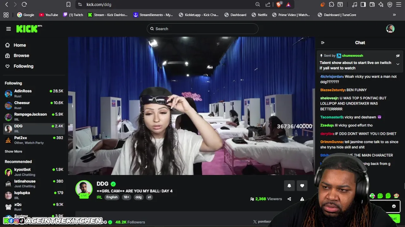
Task: Open Brave Rewards triangle icon
Action: point(288,4)
